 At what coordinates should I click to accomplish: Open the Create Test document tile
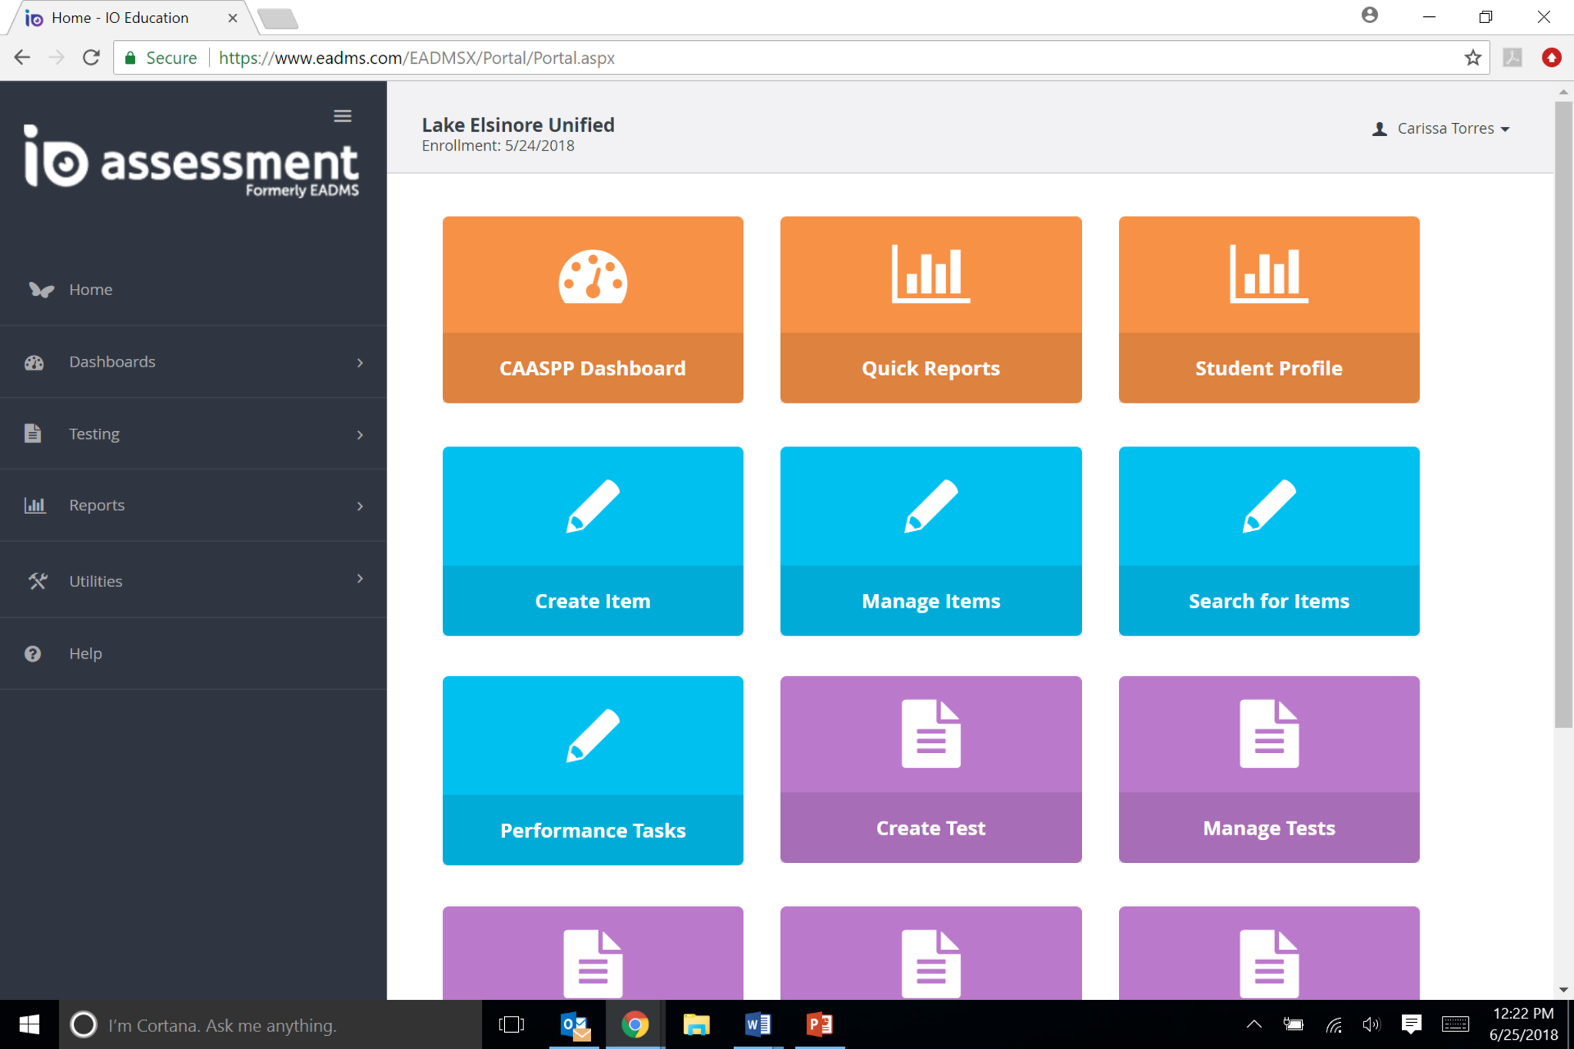click(x=930, y=769)
